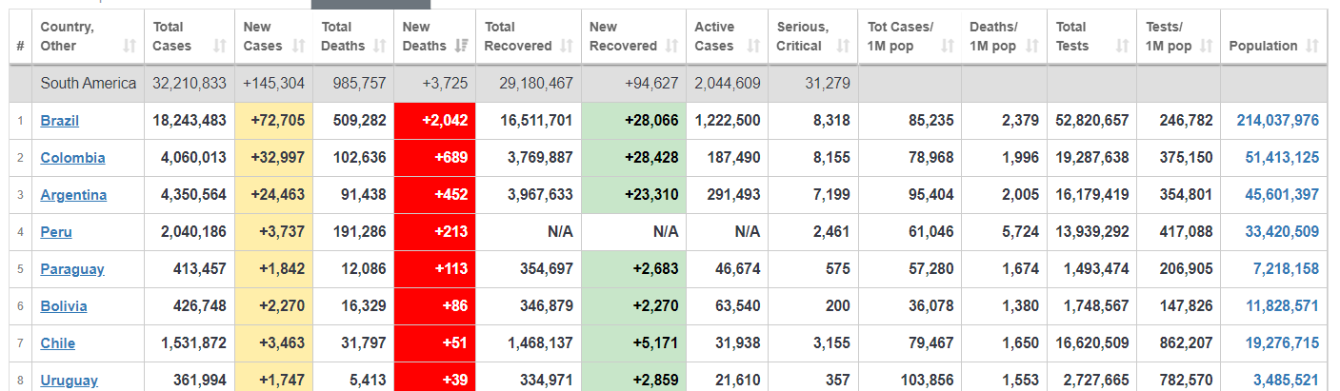The height and width of the screenshot is (391, 1340).
Task: Click Chile total tests 16,620,509
Action: click(x=1092, y=343)
